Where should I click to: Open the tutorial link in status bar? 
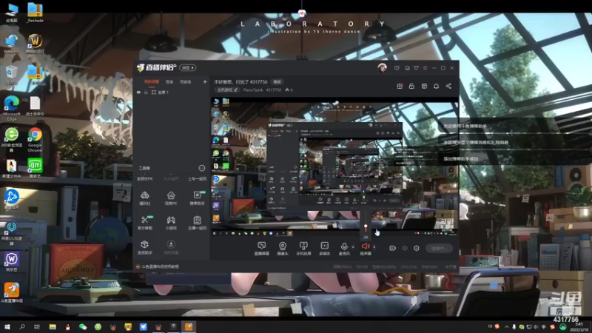click(x=160, y=266)
